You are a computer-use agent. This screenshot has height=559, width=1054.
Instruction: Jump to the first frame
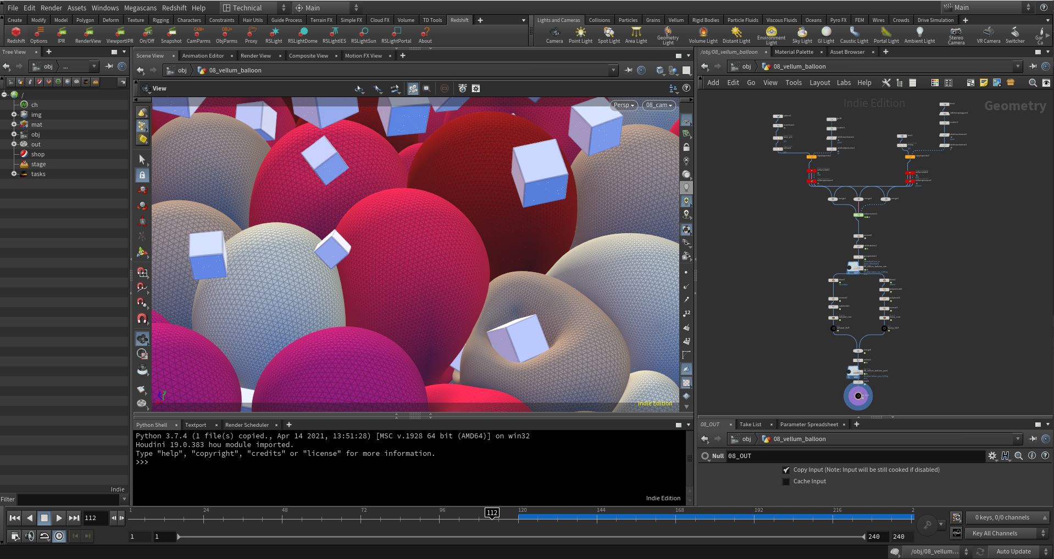coord(15,518)
